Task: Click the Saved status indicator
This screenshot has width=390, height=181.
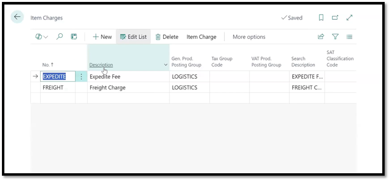Action: pos(292,18)
